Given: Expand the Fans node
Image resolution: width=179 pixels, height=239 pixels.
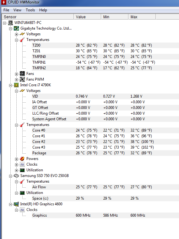Looking at the screenshot, I should point(16,74).
